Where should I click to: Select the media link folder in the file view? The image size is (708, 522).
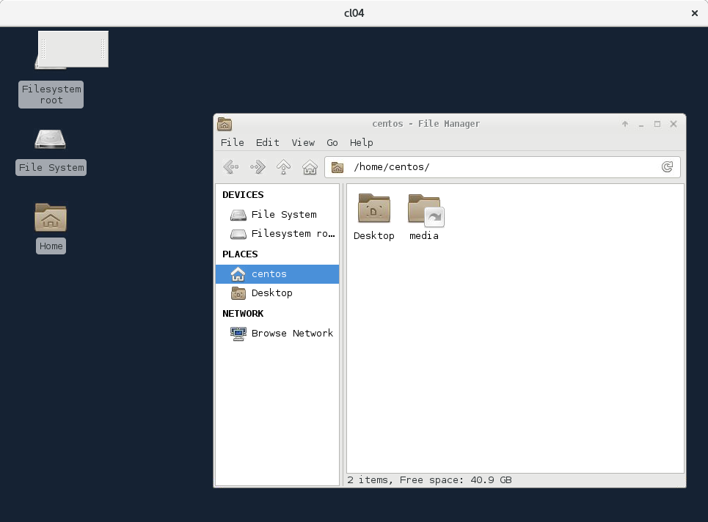[x=424, y=217]
